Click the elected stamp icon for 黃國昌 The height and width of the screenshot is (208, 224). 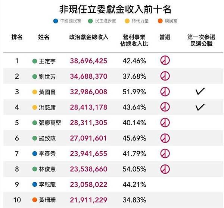[165, 92]
